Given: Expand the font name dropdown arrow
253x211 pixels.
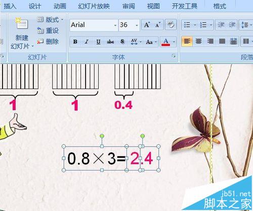Looking at the screenshot, I should (115, 25).
